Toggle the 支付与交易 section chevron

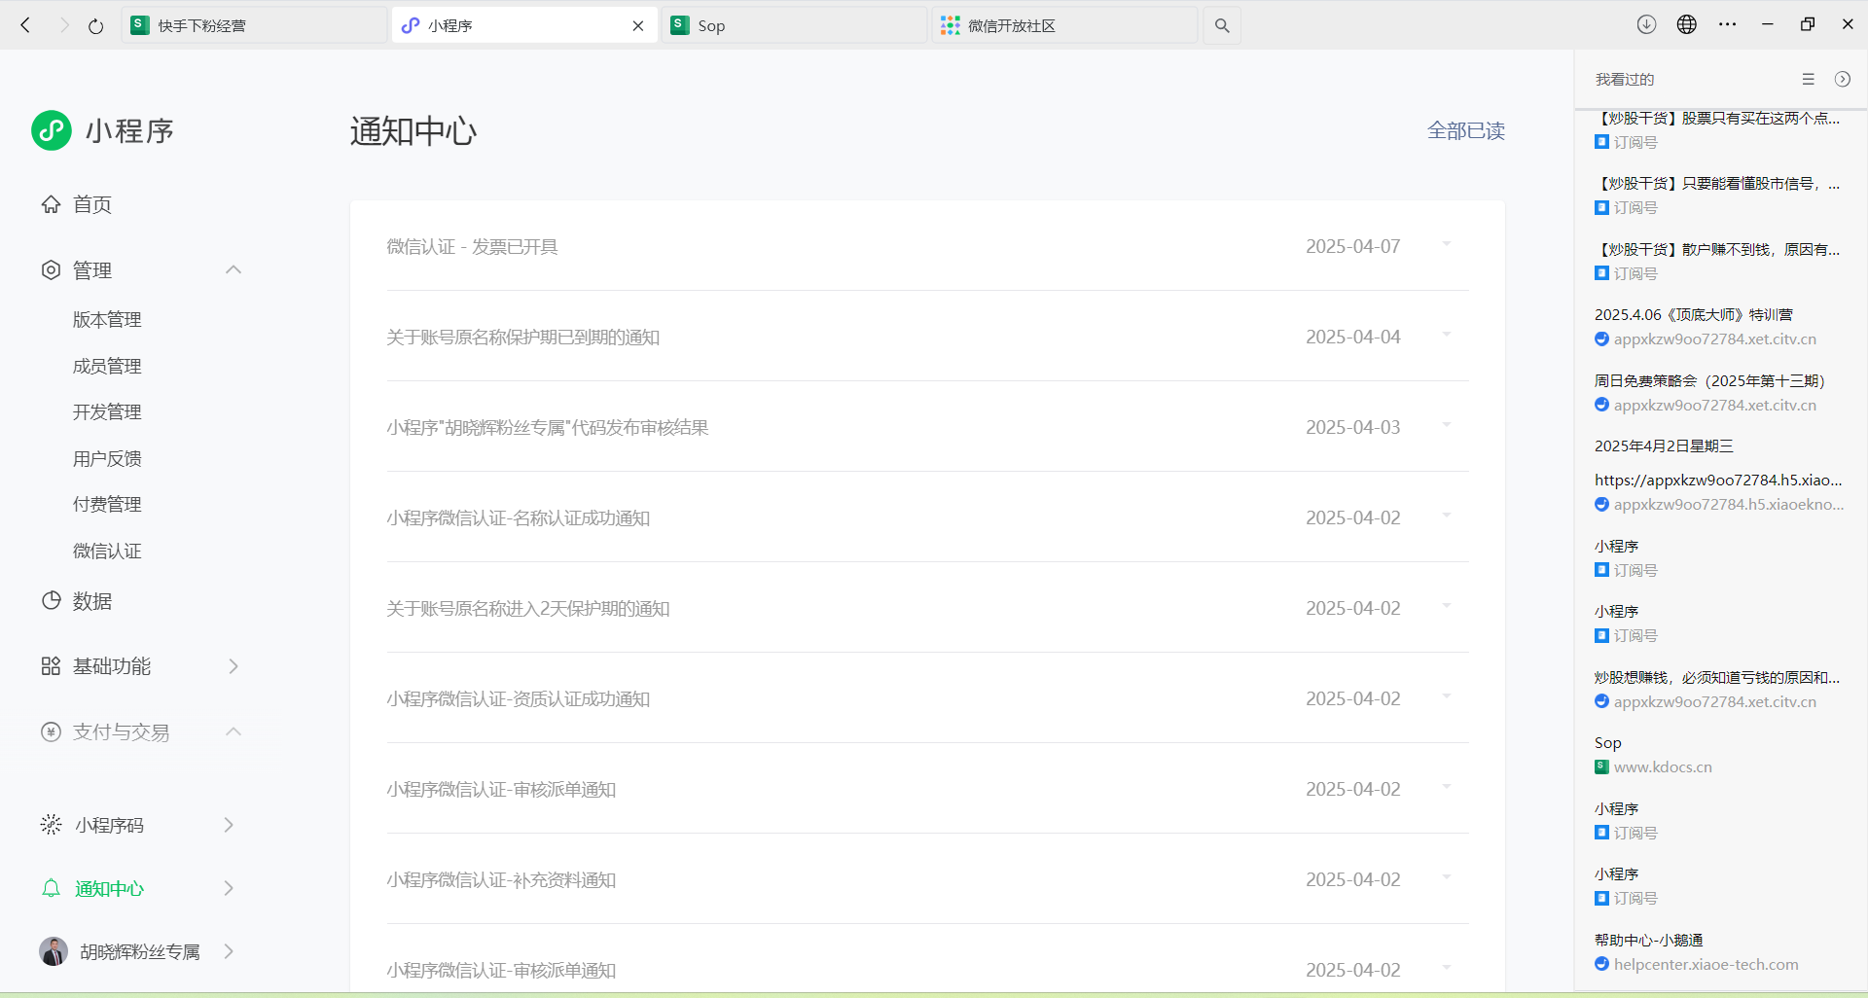(x=233, y=731)
